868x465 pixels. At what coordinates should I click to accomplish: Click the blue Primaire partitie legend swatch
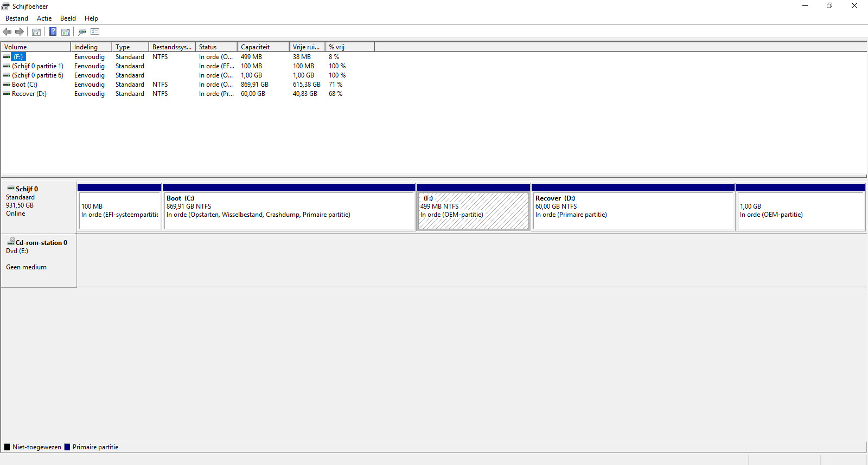pos(67,447)
